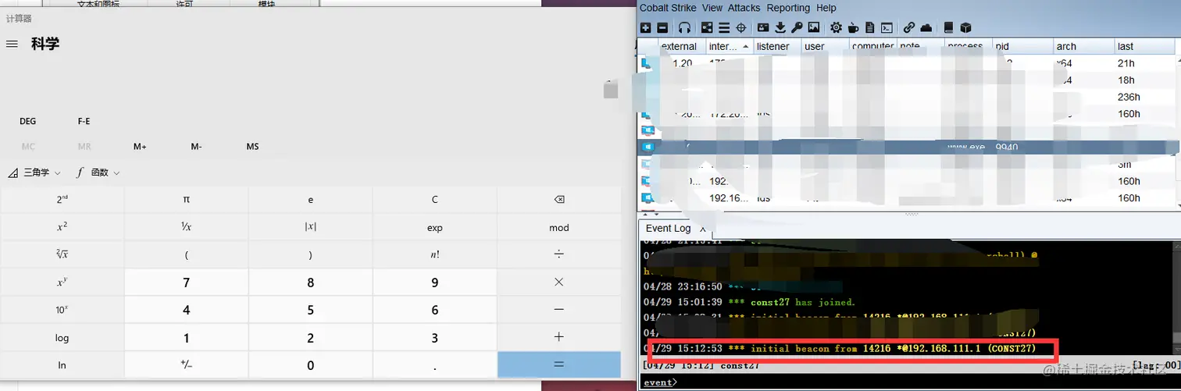Image resolution: width=1181 pixels, height=391 pixels.
Task: Open help via the book icon
Action: tap(949, 27)
